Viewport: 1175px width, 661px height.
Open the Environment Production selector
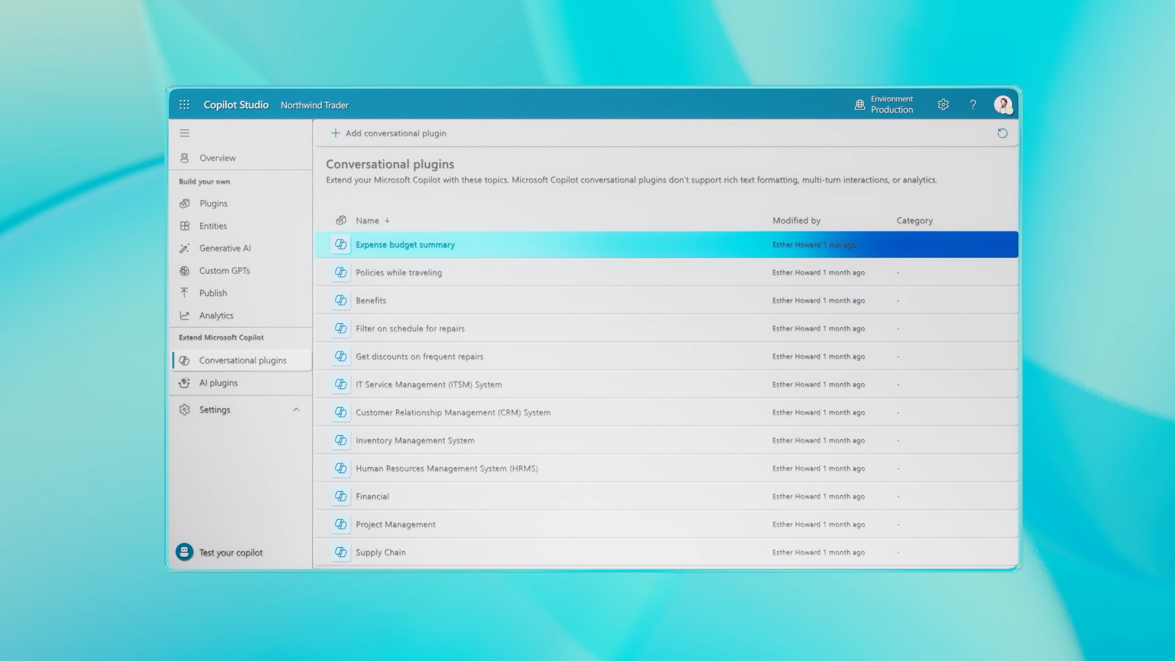point(884,104)
